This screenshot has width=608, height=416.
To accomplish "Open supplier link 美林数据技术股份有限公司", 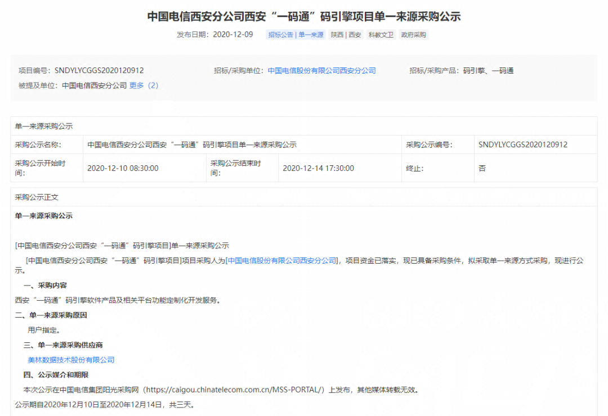I will point(71,360).
